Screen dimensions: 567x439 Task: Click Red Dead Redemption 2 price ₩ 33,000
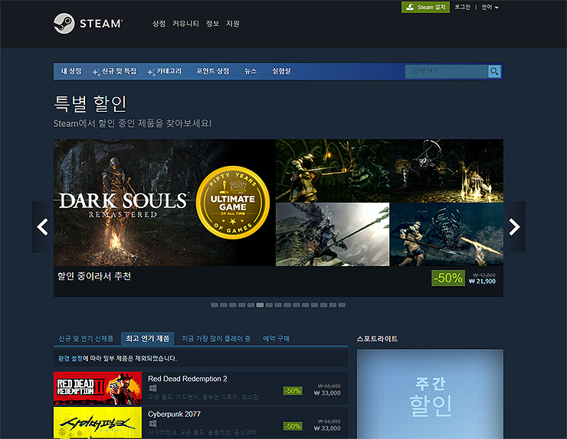tap(327, 393)
